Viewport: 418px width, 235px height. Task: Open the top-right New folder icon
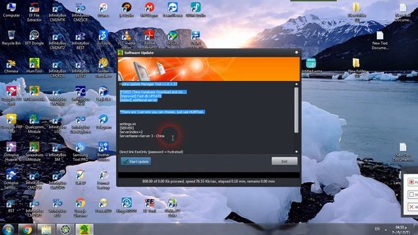click(357, 12)
